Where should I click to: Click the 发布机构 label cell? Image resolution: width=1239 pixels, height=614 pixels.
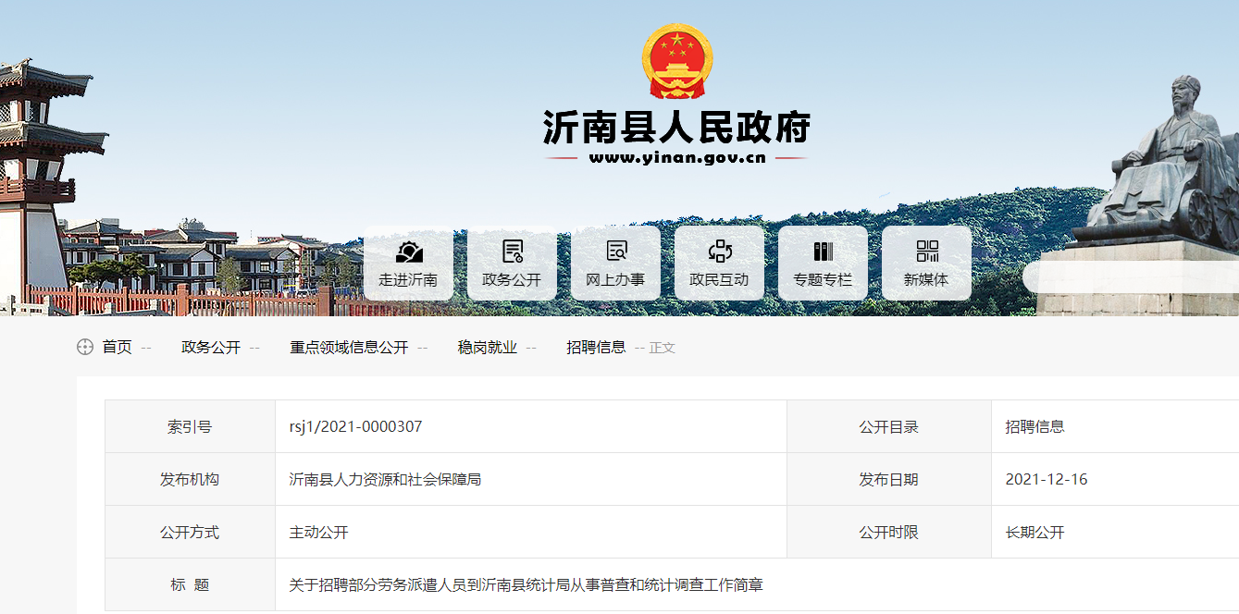[x=190, y=479]
